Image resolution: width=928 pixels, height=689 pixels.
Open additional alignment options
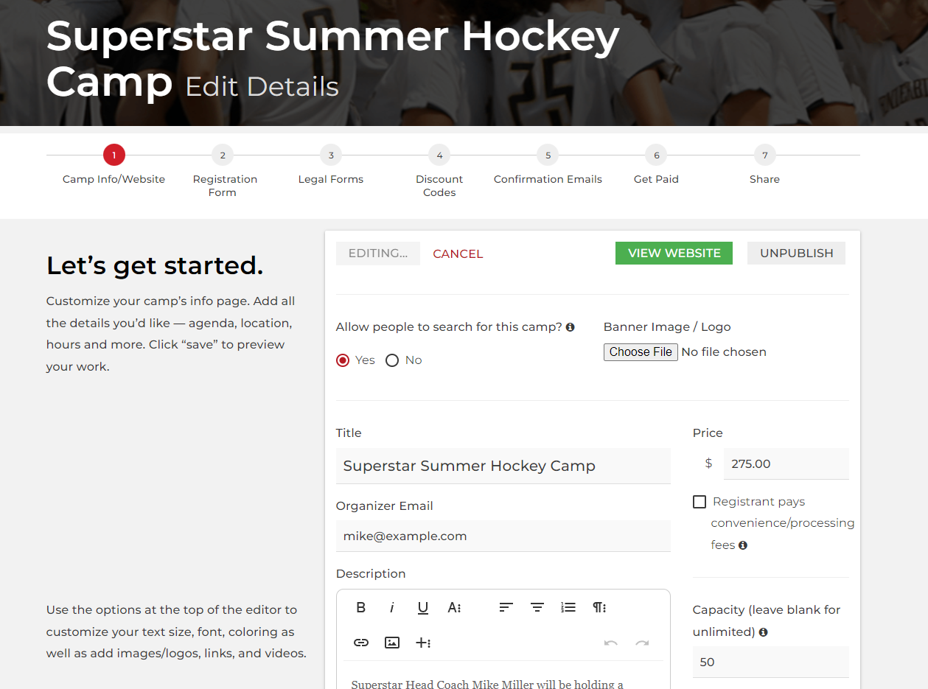(x=505, y=607)
